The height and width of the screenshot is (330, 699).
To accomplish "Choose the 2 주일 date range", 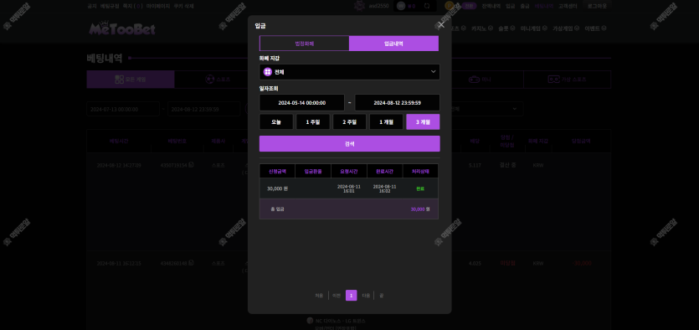I will pos(350,121).
